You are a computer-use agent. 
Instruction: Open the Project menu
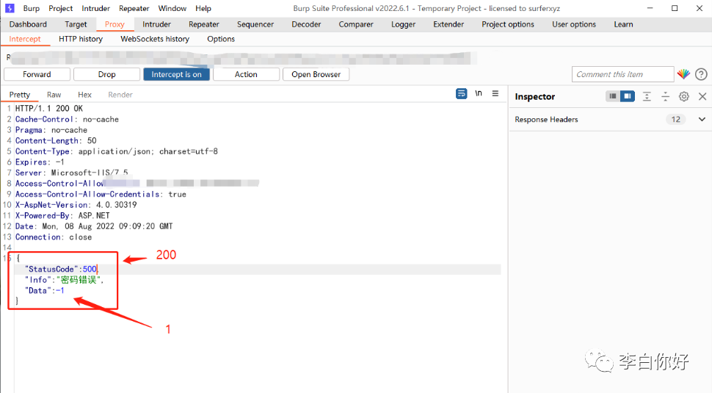[x=61, y=8]
